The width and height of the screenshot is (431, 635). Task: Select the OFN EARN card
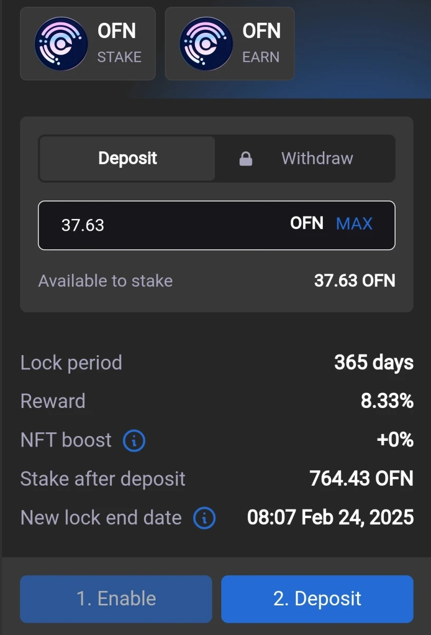(230, 43)
